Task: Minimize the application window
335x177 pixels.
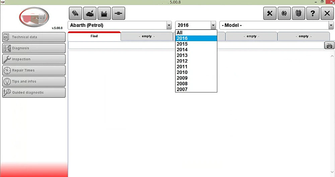Action: pos(316,2)
